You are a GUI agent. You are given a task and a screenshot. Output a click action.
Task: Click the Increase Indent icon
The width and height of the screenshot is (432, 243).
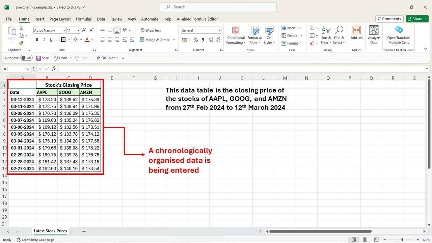[132, 40]
